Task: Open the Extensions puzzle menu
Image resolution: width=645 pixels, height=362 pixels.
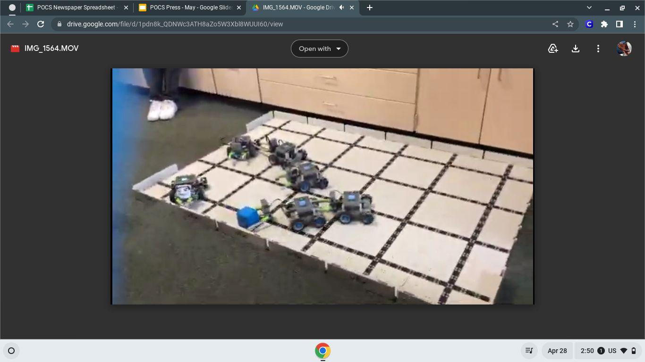Action: click(x=604, y=24)
